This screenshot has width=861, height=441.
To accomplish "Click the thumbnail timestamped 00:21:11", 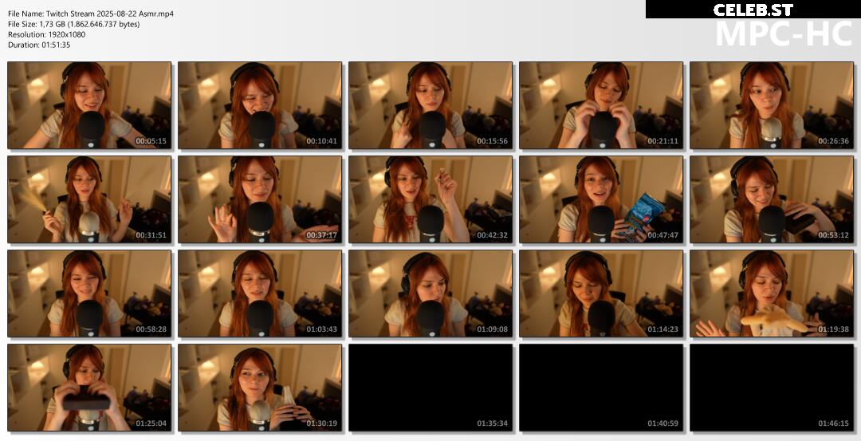I will (601, 105).
